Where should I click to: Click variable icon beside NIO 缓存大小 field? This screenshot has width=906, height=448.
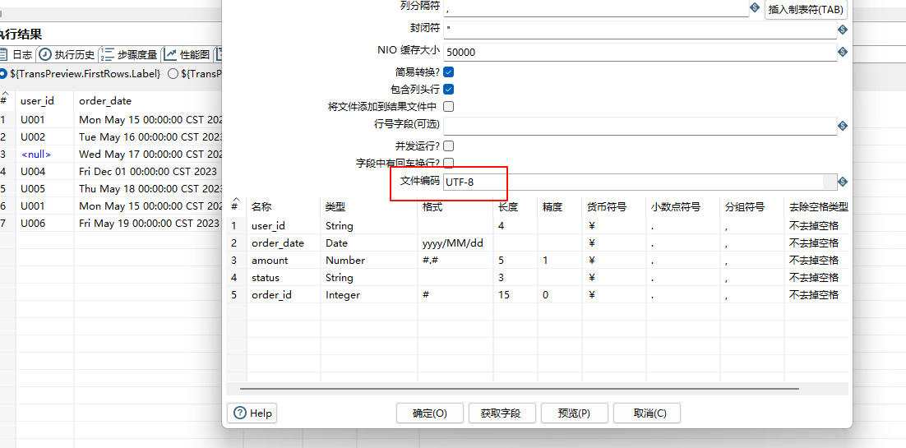[842, 52]
